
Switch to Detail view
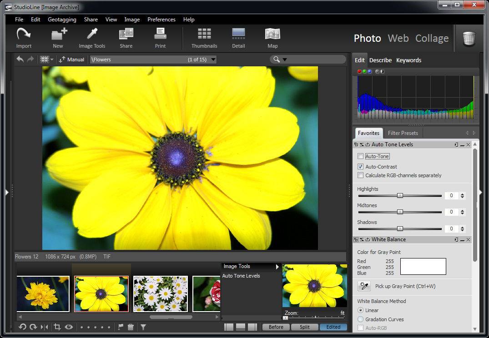tap(238, 38)
